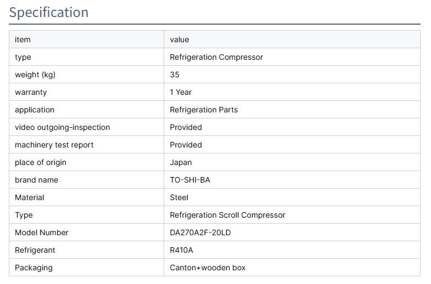Click the 'video outgoing-inspection' label
431x284 pixels.
click(62, 127)
